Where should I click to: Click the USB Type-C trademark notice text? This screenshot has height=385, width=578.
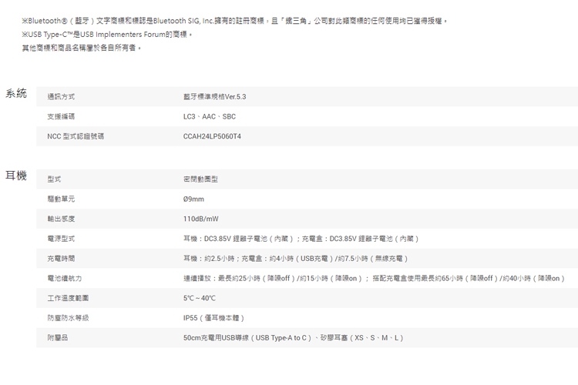pos(106,34)
